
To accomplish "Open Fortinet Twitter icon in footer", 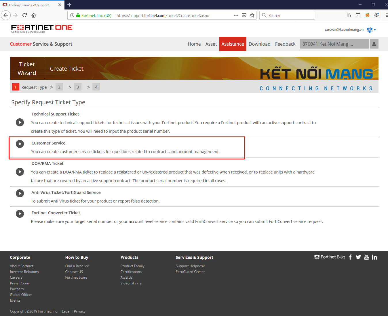I will tap(358, 257).
